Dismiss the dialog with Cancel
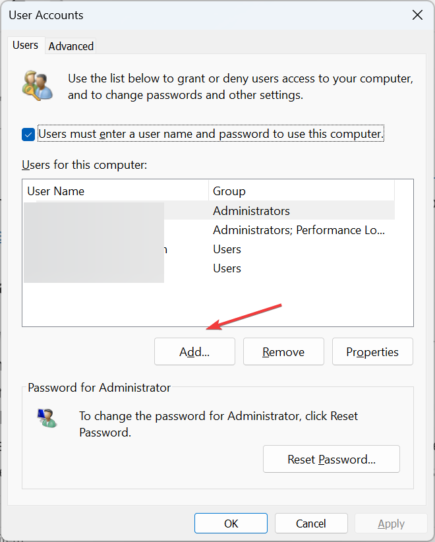The height and width of the screenshot is (542, 435). (x=311, y=524)
